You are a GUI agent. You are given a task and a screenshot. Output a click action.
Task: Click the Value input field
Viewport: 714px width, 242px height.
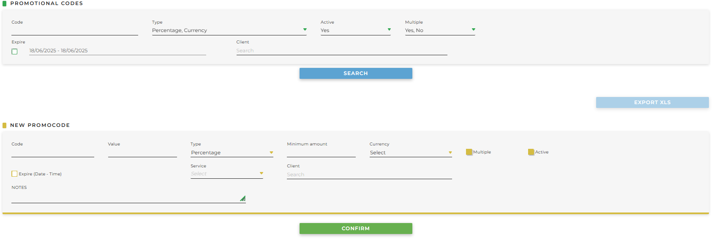pos(142,153)
